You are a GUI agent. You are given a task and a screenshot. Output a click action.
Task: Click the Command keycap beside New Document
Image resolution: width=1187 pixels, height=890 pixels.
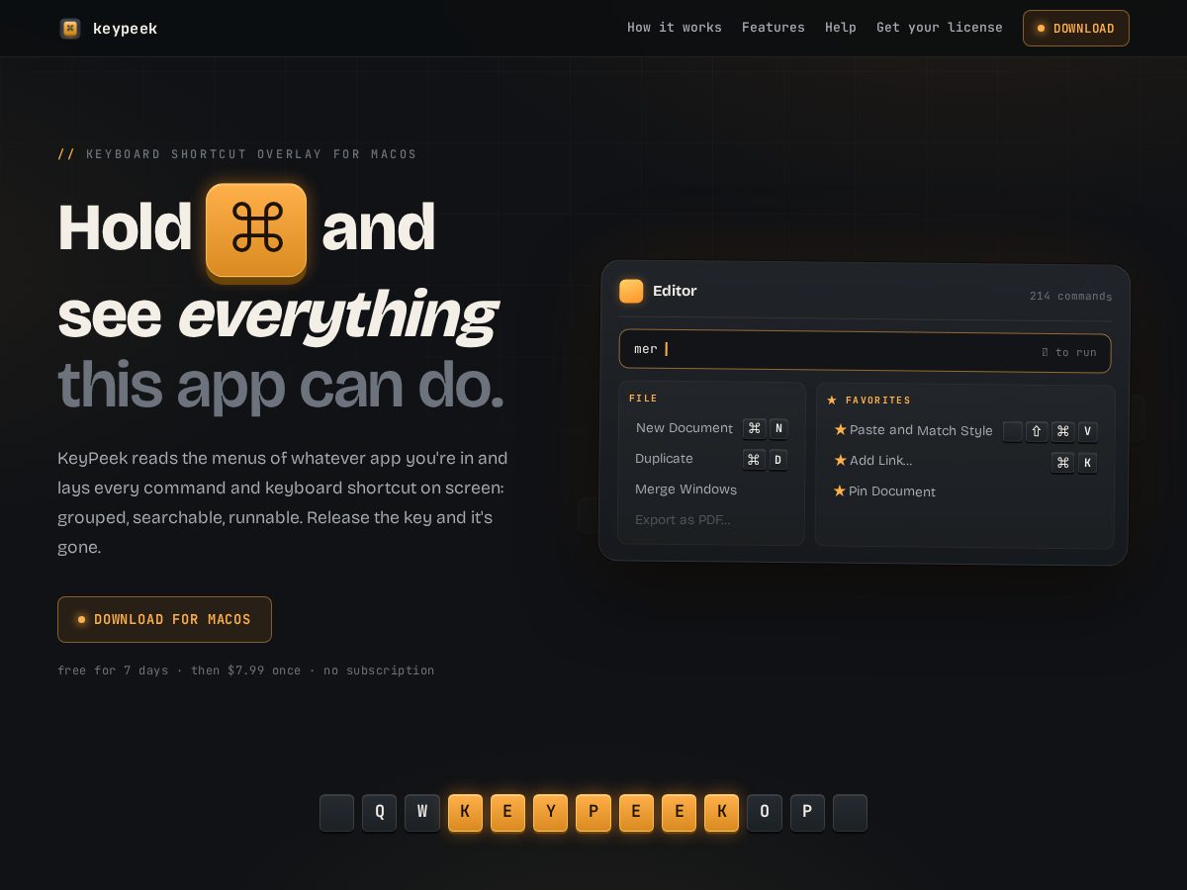tap(755, 428)
